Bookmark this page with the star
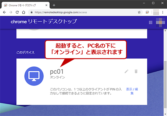This screenshot has width=167, height=116. click(x=139, y=12)
